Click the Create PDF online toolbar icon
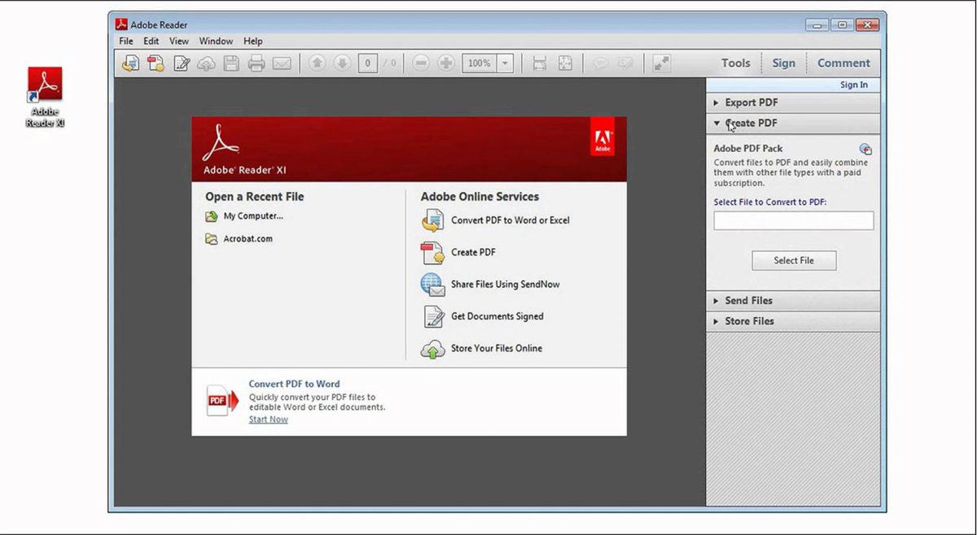The height and width of the screenshot is (535, 977). pos(155,63)
